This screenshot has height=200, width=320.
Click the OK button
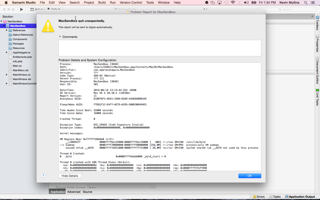click(250, 176)
